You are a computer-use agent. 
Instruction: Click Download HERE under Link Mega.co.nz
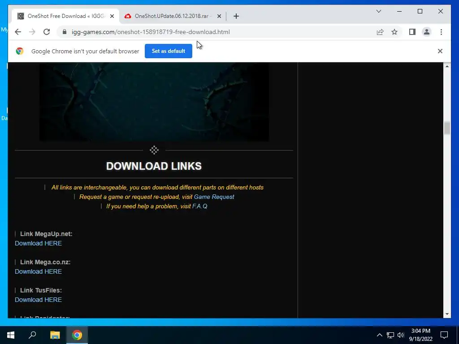click(x=39, y=271)
